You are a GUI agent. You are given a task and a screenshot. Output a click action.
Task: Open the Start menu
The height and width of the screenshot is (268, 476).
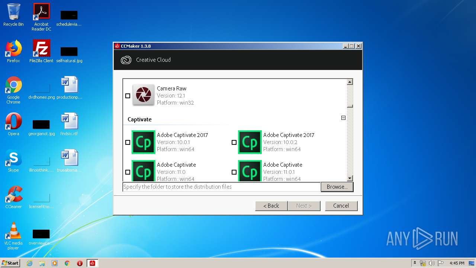point(10,263)
